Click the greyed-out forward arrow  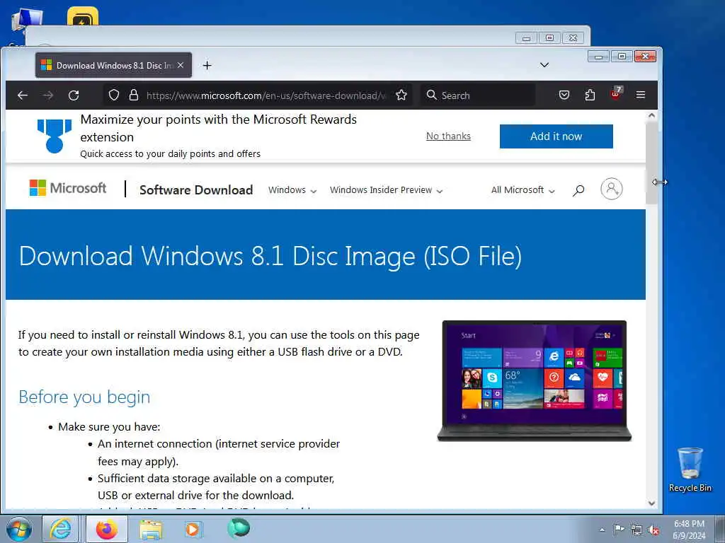[47, 95]
